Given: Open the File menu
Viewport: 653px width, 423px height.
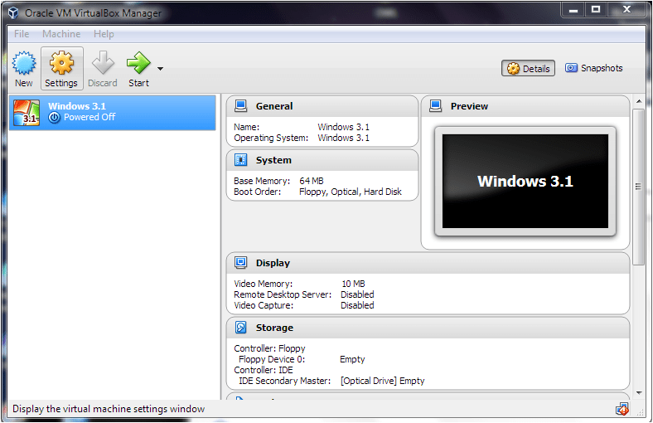Looking at the screenshot, I should tap(22, 34).
